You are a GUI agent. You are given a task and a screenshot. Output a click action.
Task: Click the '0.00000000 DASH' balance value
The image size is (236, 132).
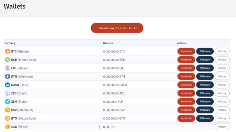coord(115,85)
